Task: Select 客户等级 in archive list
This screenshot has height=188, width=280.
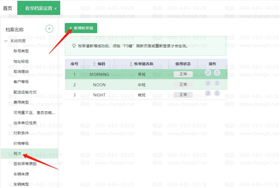Action: pyautogui.click(x=21, y=82)
